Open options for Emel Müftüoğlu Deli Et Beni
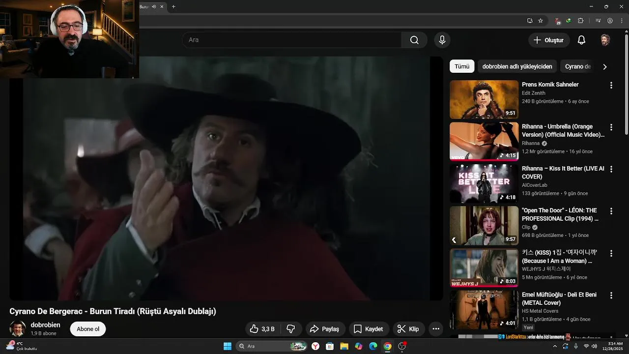The width and height of the screenshot is (629, 354). (x=611, y=295)
